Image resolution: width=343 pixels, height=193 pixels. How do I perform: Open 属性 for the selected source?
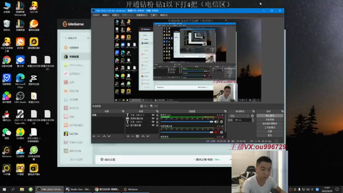click(x=144, y=106)
